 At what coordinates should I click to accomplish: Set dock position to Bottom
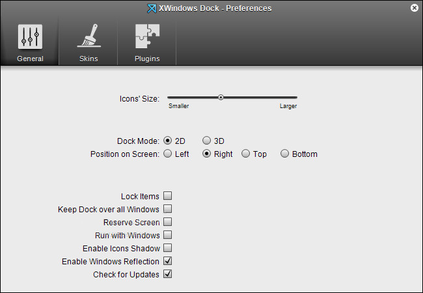coord(284,154)
